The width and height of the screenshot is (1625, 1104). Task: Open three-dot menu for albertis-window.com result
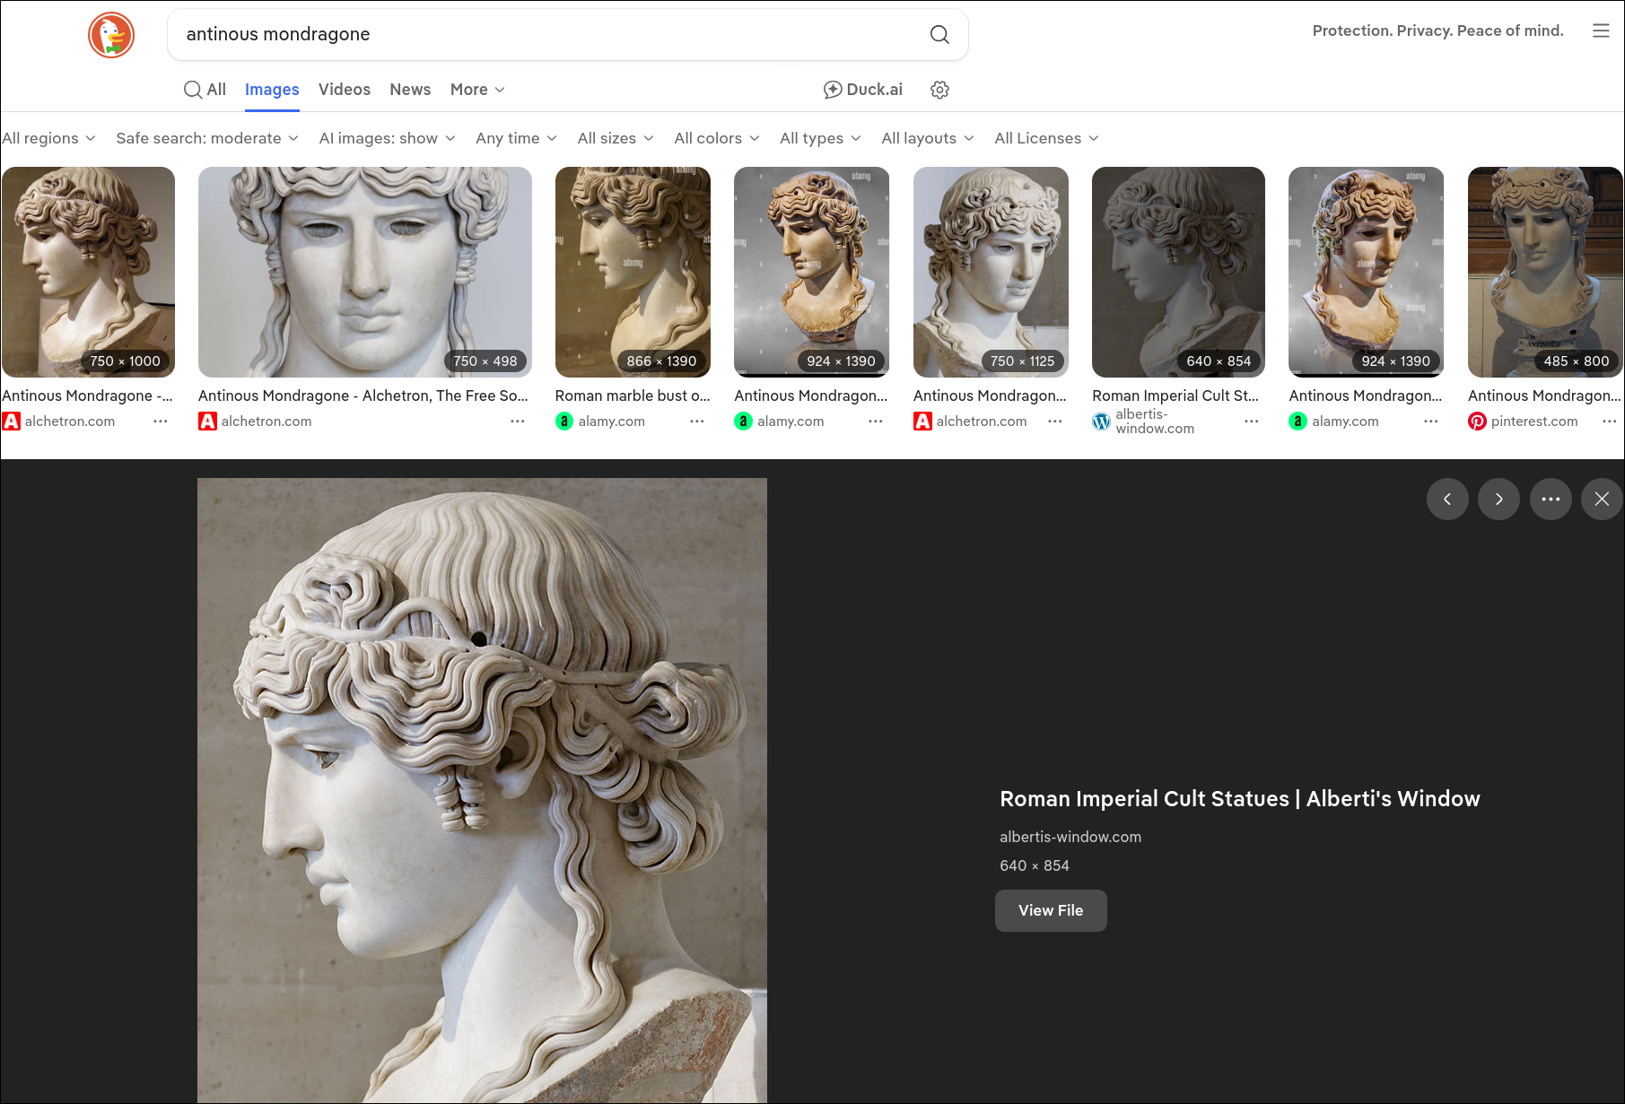pos(1252,422)
